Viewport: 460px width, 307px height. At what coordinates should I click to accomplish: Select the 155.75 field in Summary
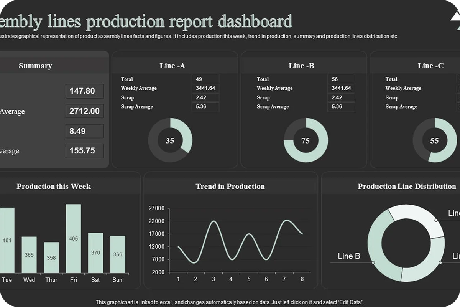(85, 151)
